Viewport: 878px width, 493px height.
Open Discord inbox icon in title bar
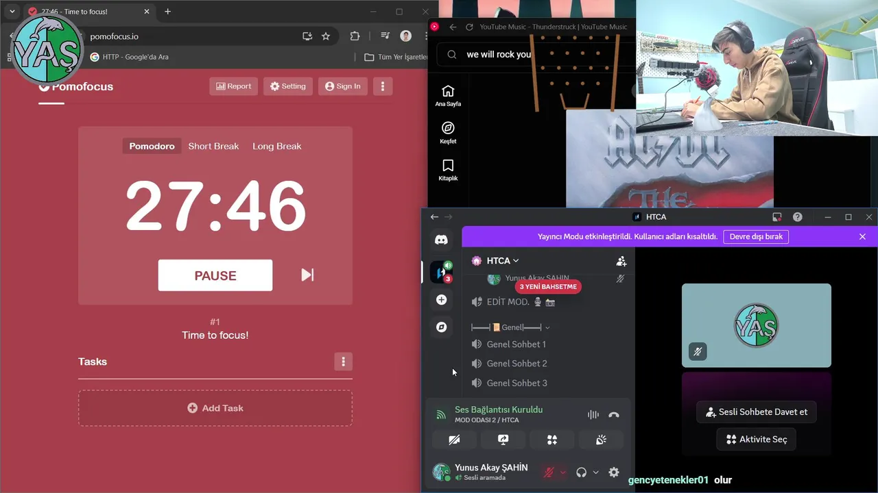pos(776,217)
